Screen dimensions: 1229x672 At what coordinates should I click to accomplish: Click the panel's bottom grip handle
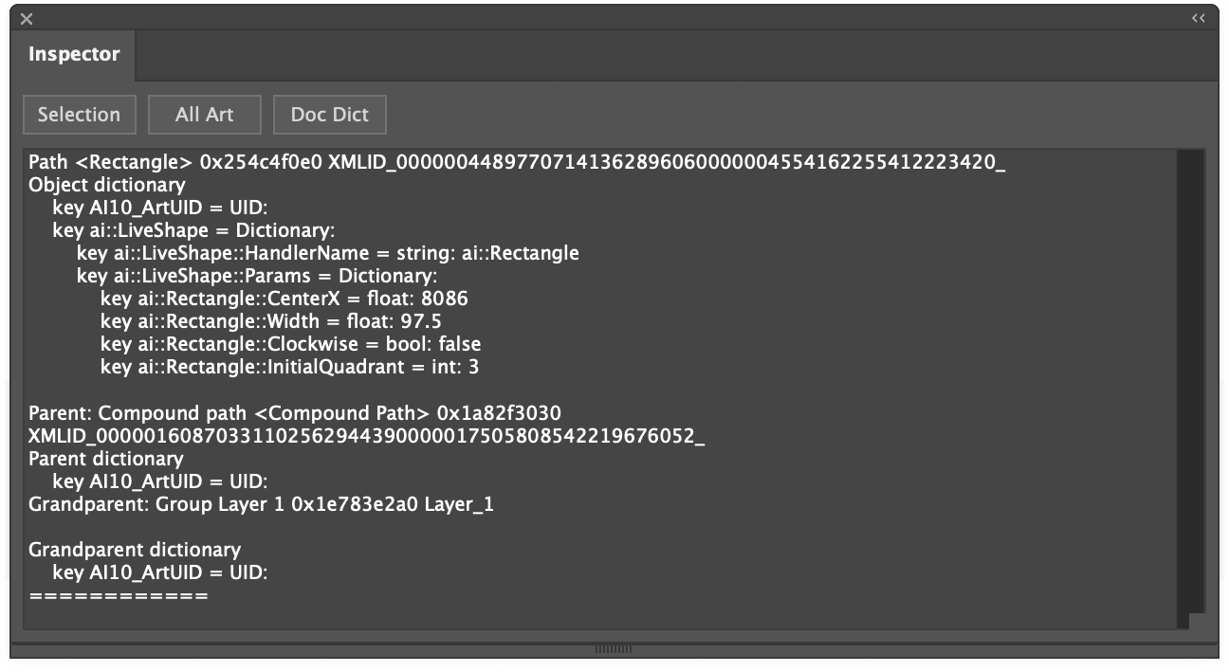(614, 649)
